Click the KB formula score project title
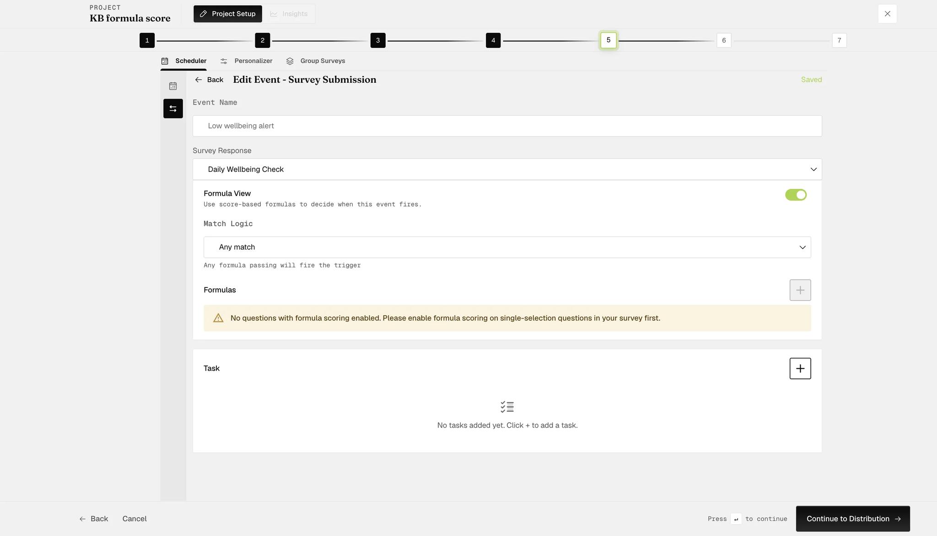Image resolution: width=937 pixels, height=536 pixels. pos(130,18)
